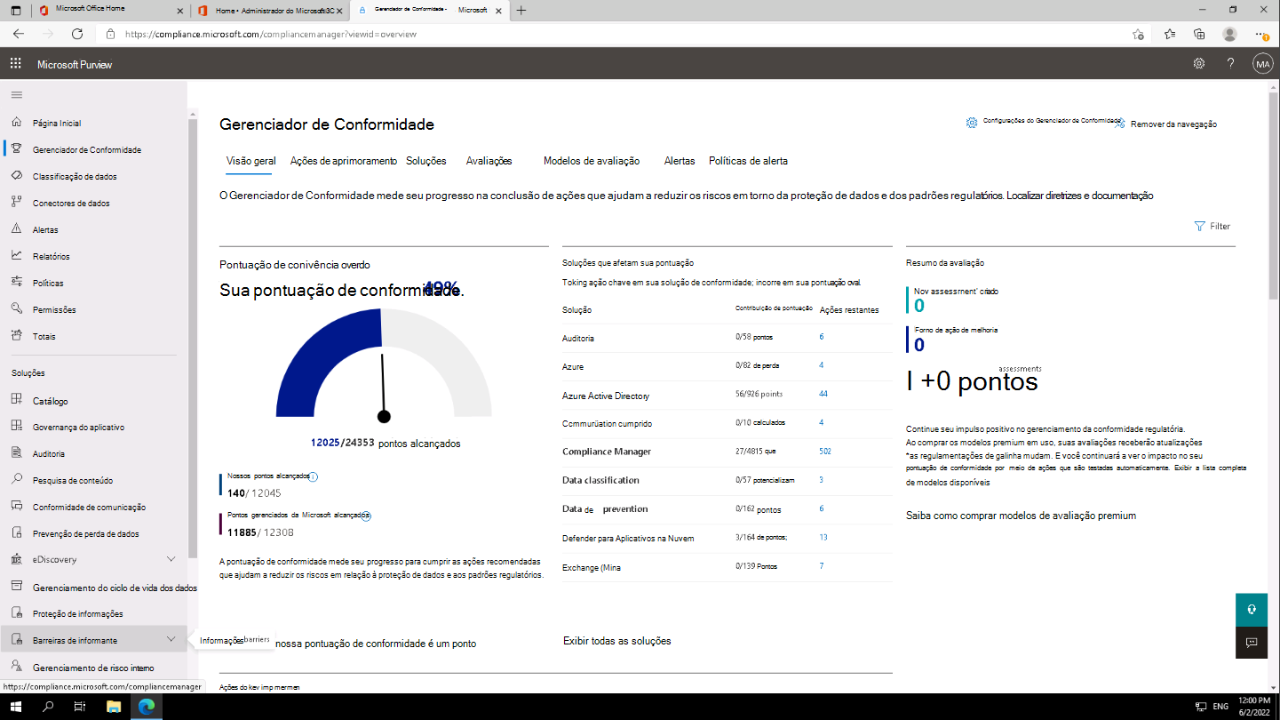Click the Totais icon in sidebar
Viewport: 1280px width, 720px height.
[16, 336]
